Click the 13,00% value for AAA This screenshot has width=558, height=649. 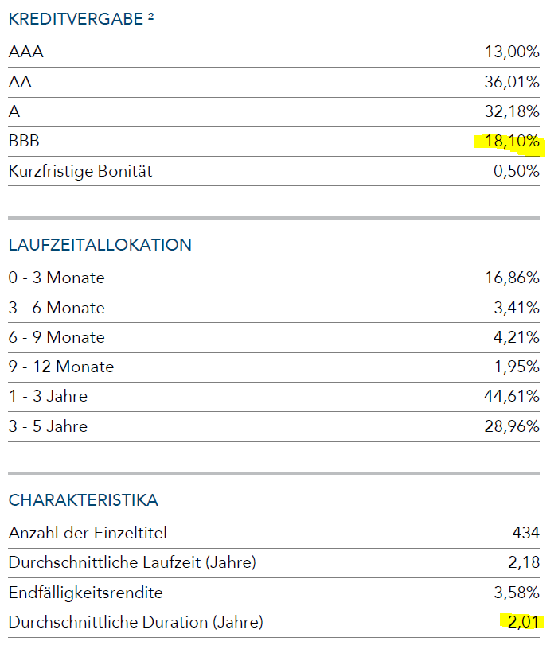click(512, 52)
